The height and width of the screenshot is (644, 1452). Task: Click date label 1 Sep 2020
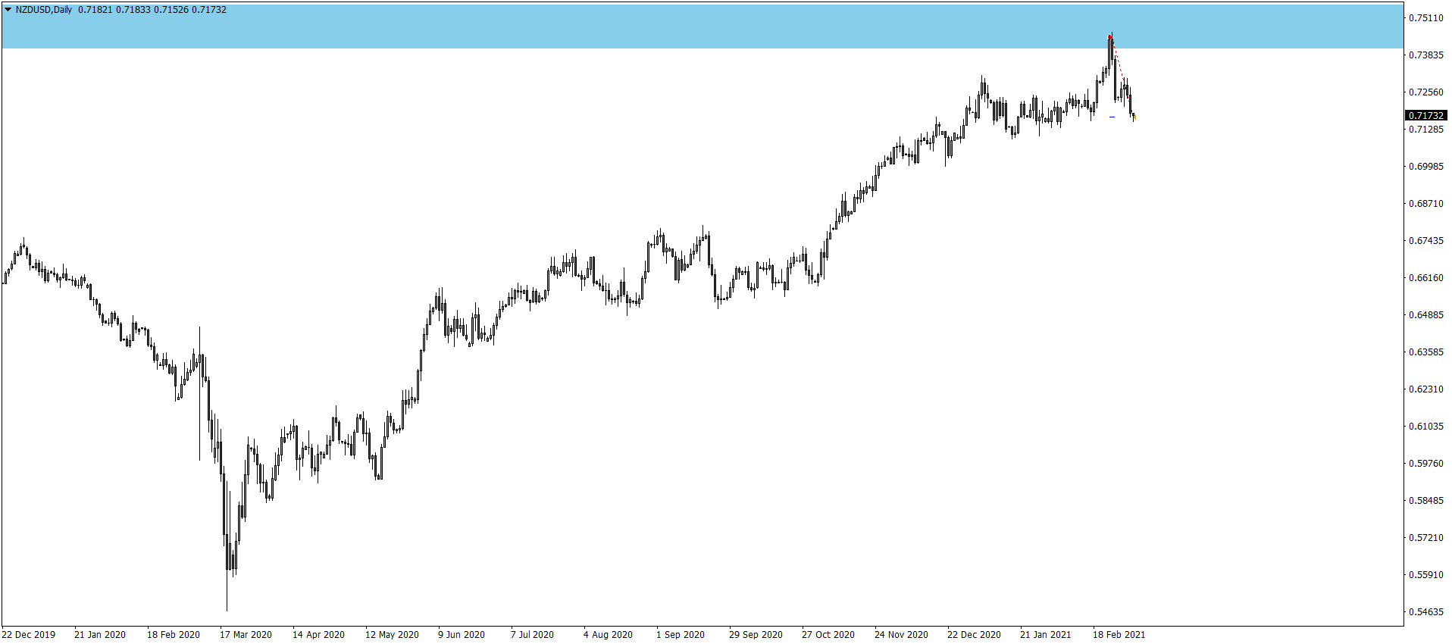[681, 634]
